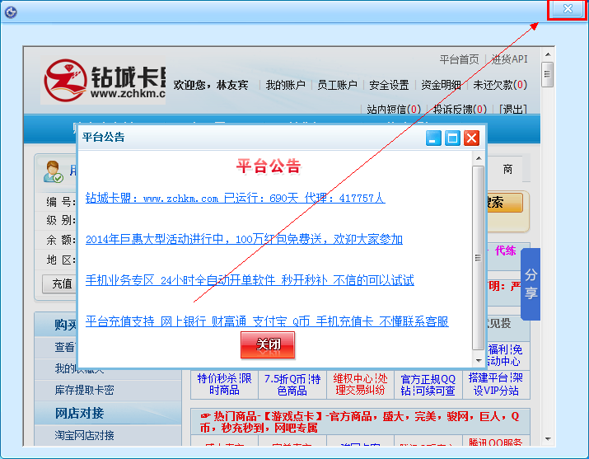
Task: Open 站内短信(0) inbox
Action: [394, 110]
